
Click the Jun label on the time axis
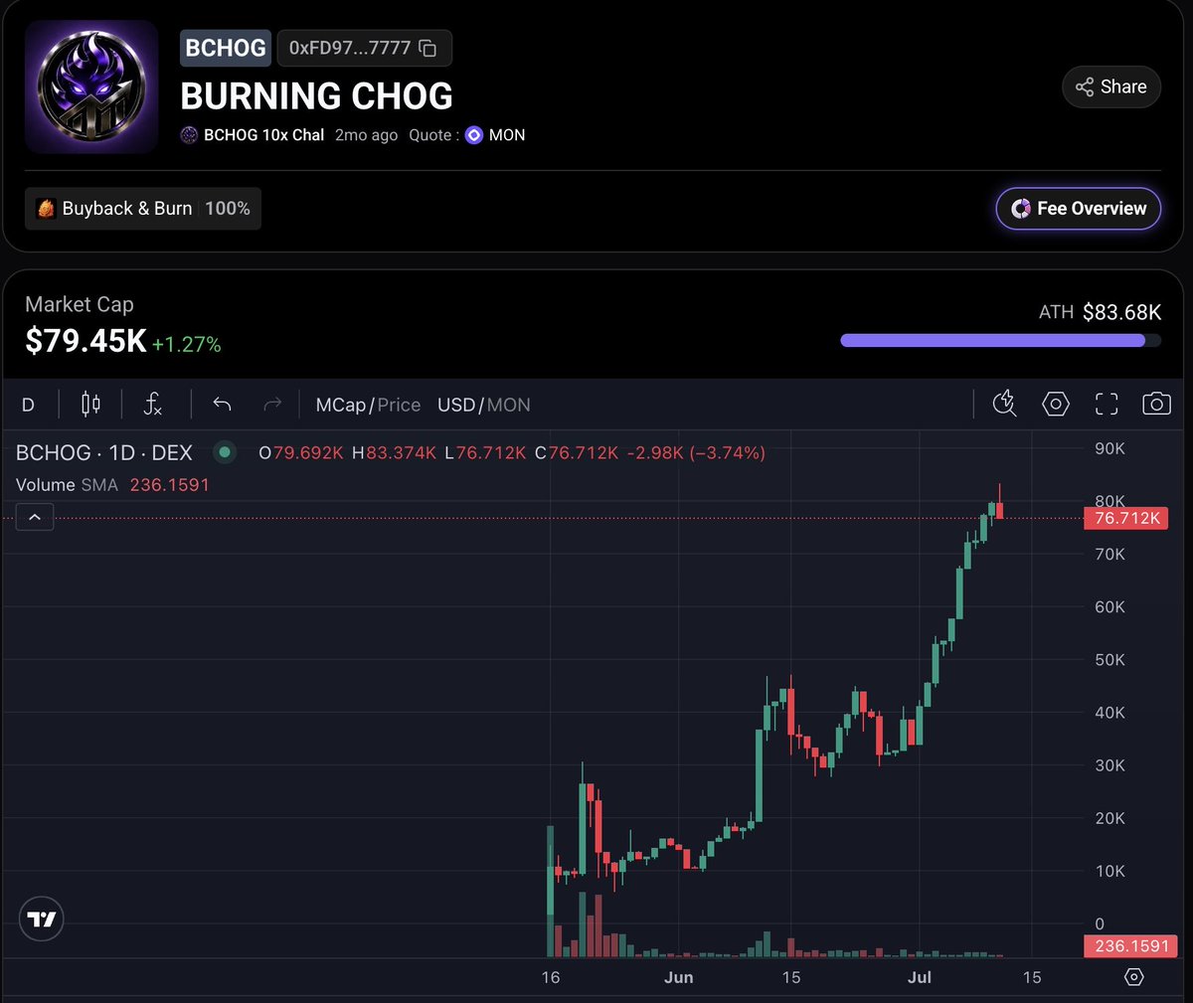point(679,977)
